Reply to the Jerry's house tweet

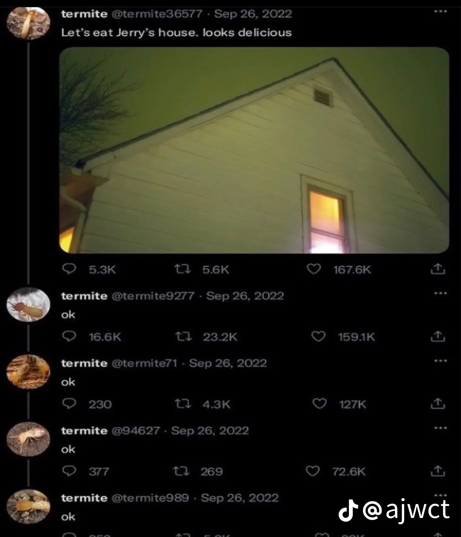pos(69,269)
